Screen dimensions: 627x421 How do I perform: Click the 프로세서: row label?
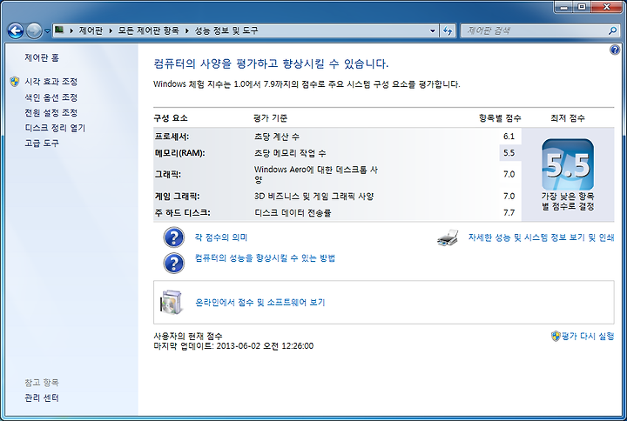[x=172, y=137]
